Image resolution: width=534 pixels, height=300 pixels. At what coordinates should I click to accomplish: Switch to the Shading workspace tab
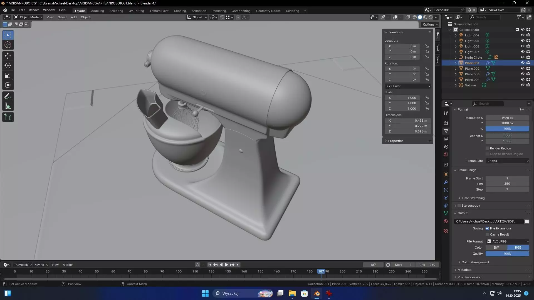(x=180, y=11)
